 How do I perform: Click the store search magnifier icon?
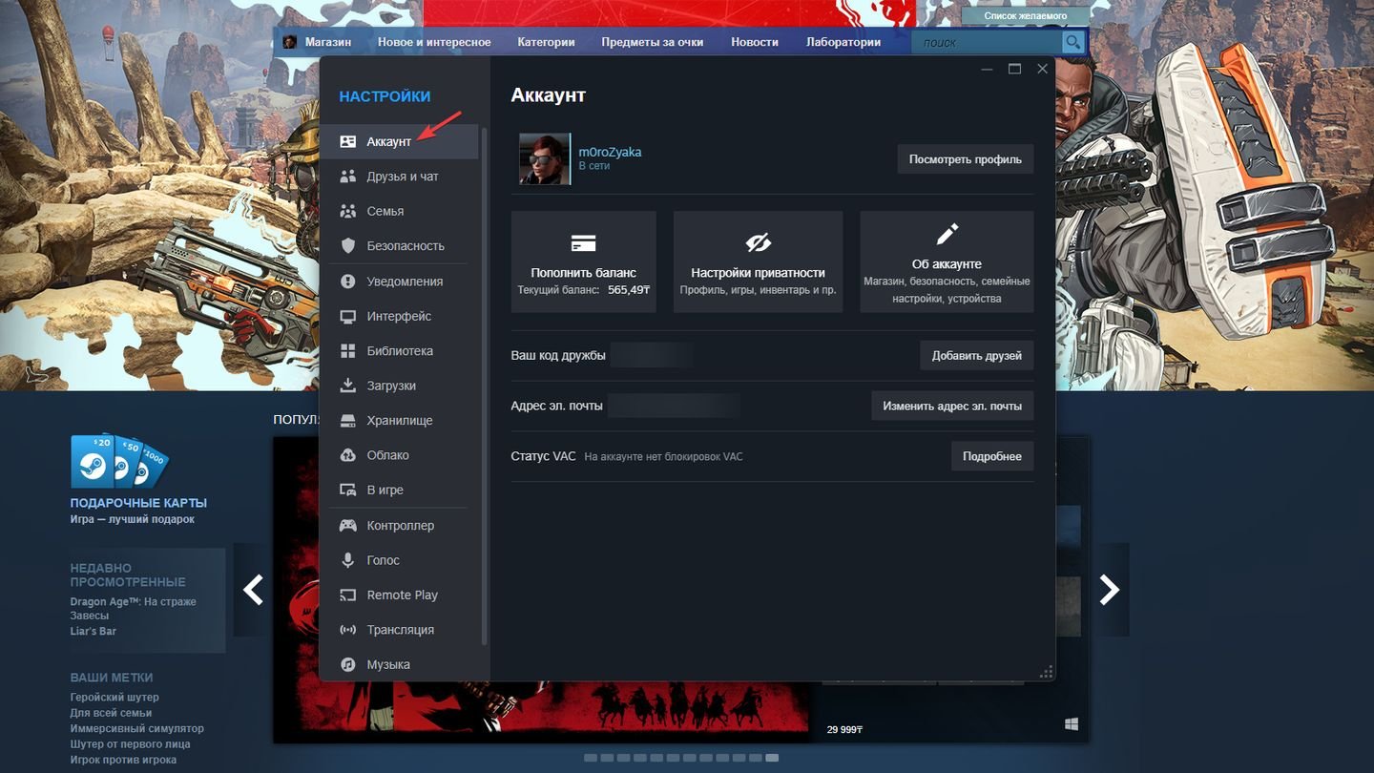point(1073,42)
